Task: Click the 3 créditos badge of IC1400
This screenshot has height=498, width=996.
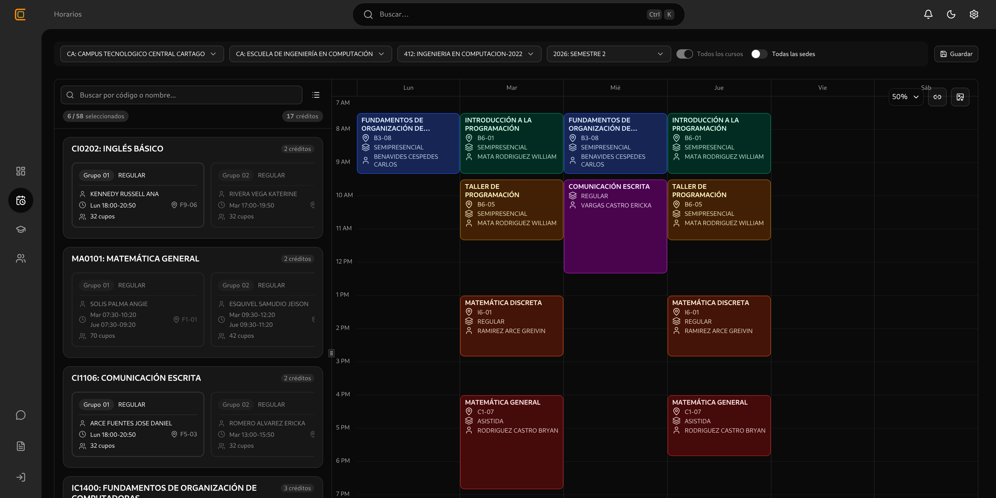Action: (297, 488)
